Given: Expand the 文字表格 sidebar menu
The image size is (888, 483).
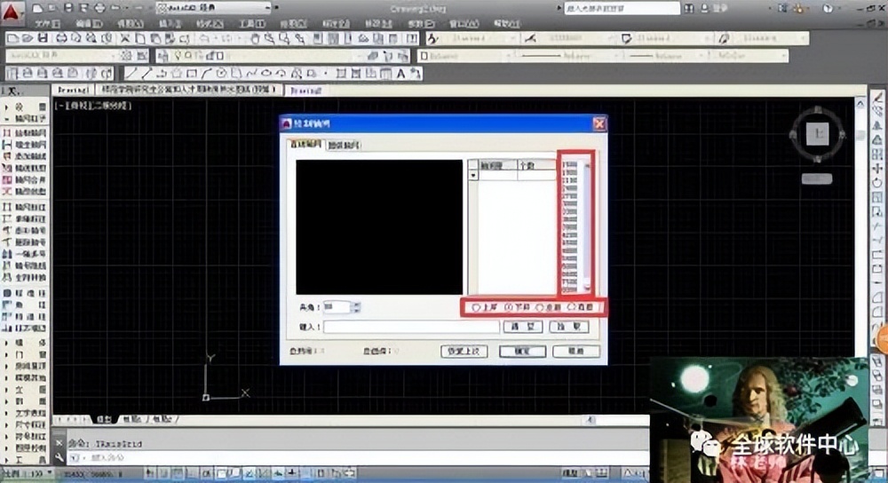Looking at the screenshot, I should coord(24,413).
